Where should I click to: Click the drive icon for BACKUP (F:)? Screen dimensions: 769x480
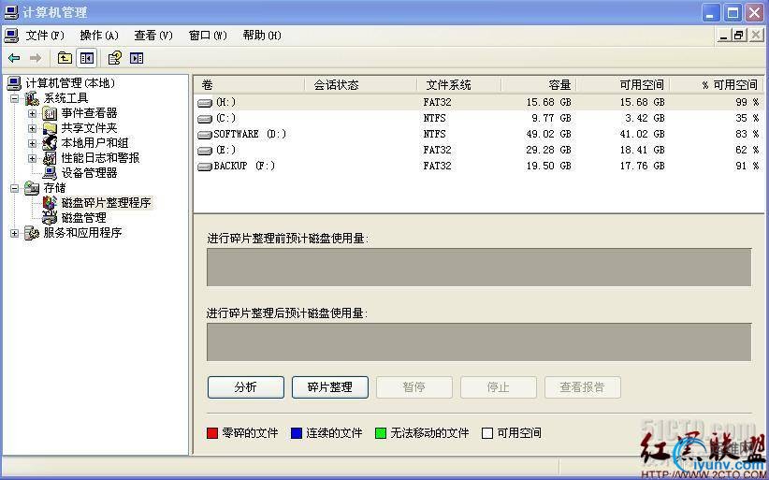[205, 167]
